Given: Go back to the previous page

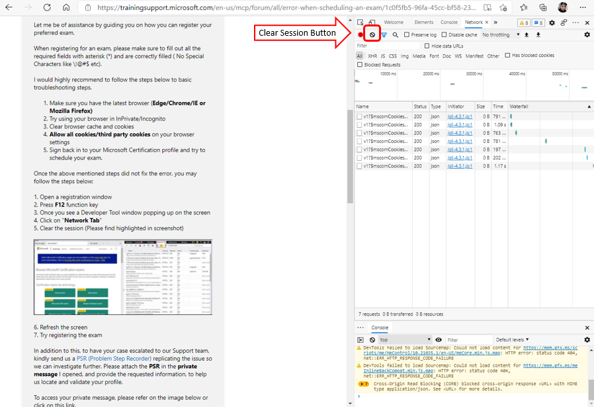Looking at the screenshot, I should 9,7.
